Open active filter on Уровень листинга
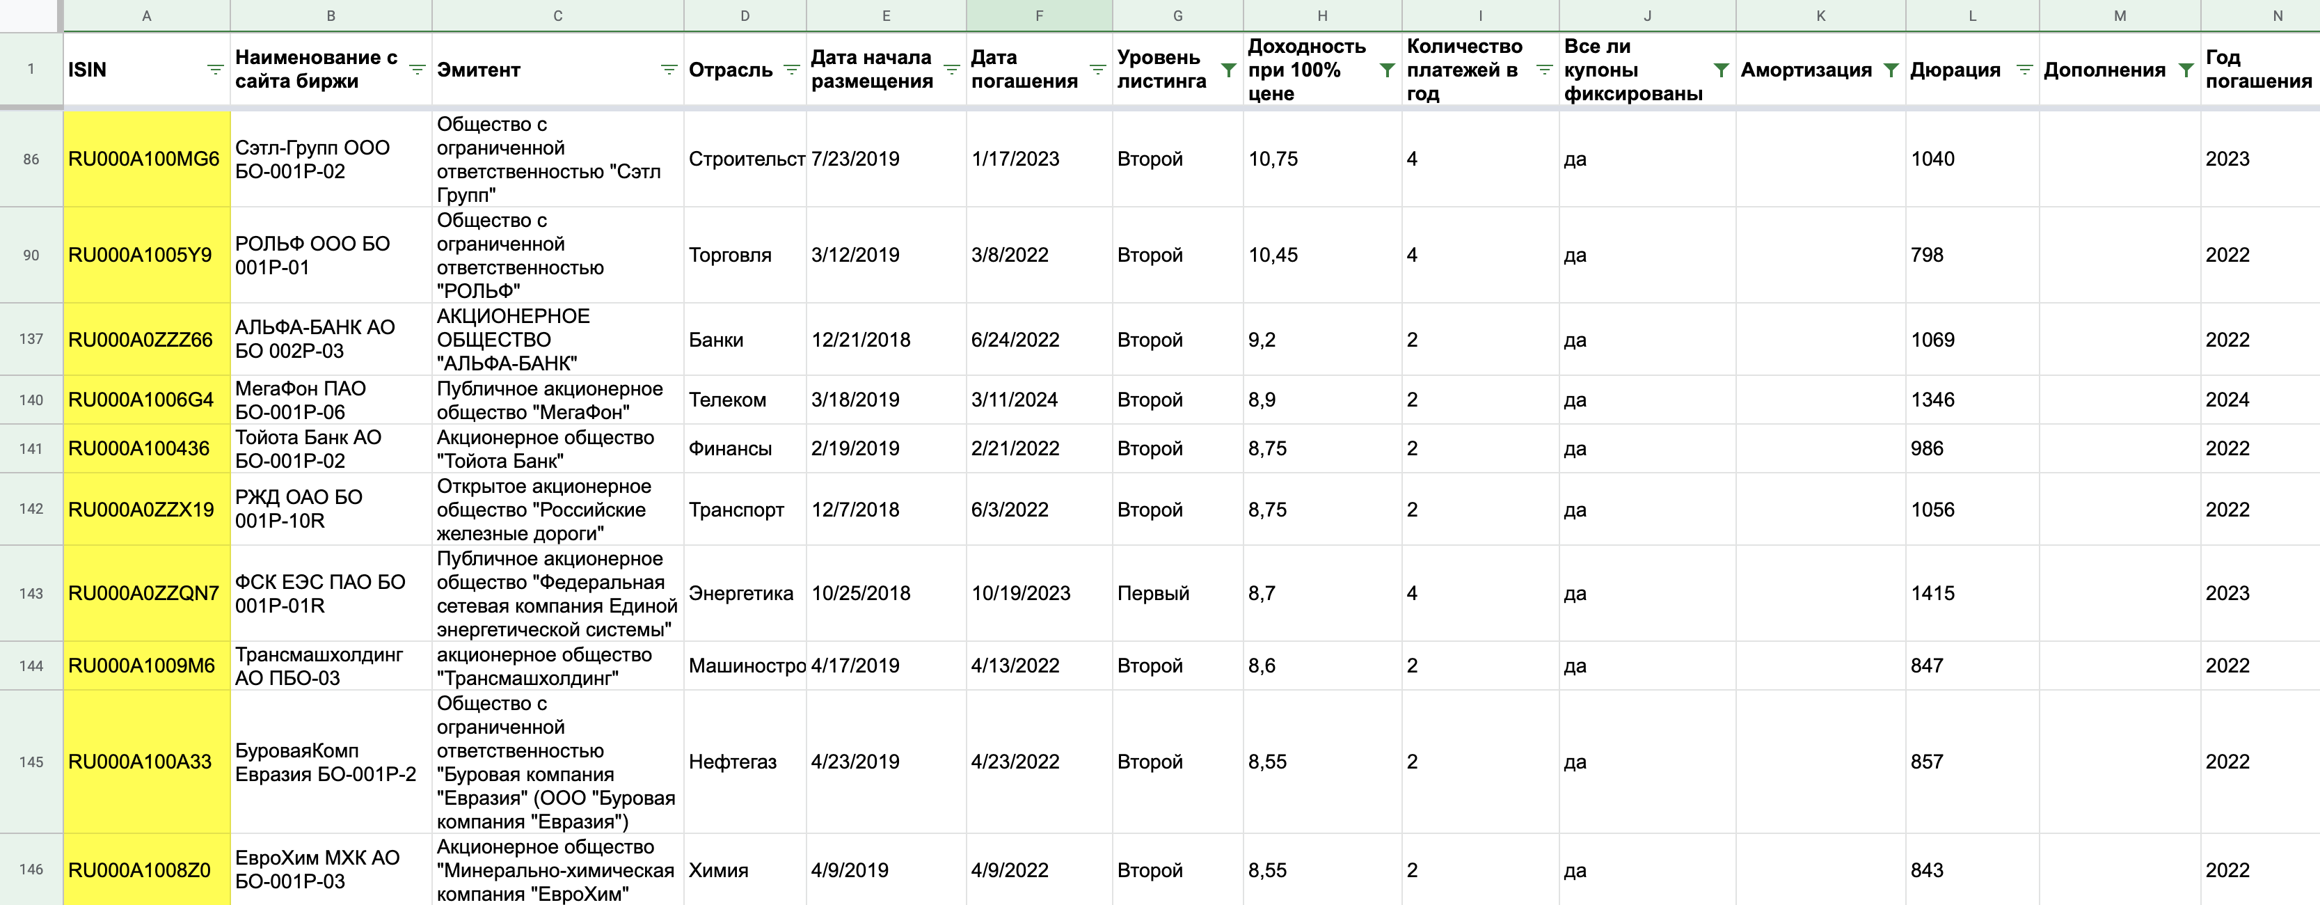Viewport: 2320px width, 905px height. (x=1227, y=70)
